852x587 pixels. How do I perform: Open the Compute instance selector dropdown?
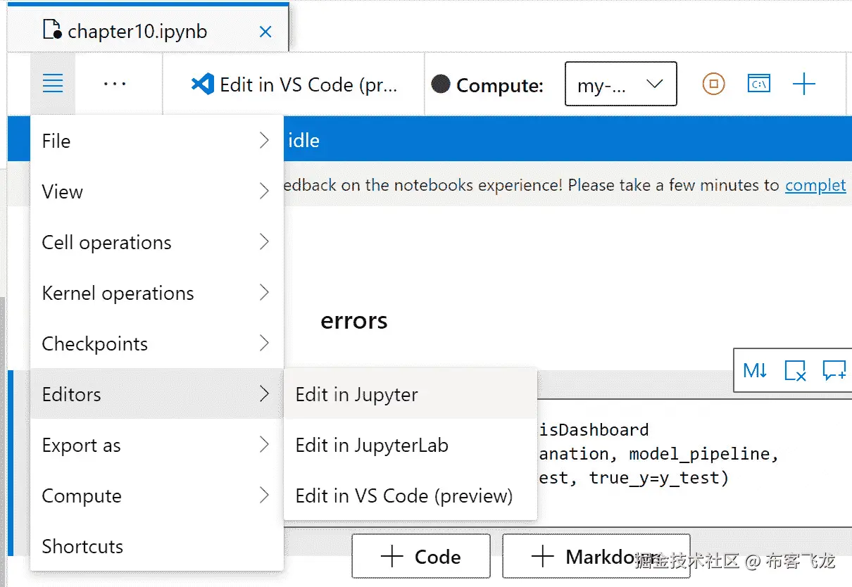[620, 84]
